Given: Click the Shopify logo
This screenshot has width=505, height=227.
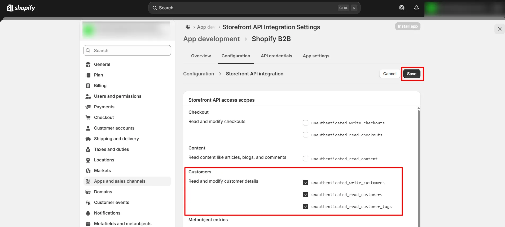Looking at the screenshot, I should (21, 8).
